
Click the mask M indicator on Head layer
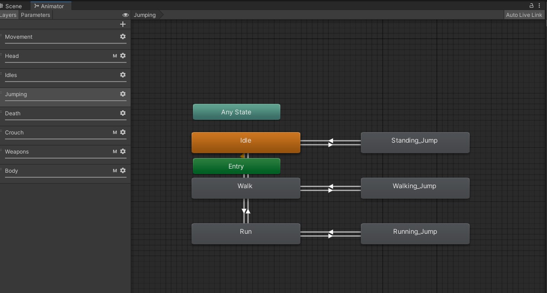[x=115, y=56]
